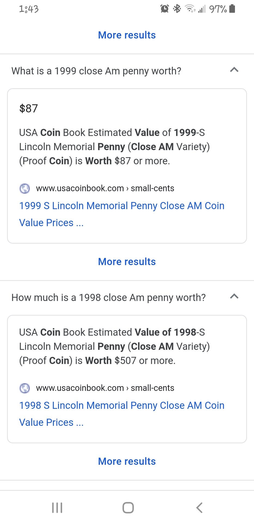The image size is (254, 524).
Task: Tap More results below the 1999 penny answer
Action: 127,262
